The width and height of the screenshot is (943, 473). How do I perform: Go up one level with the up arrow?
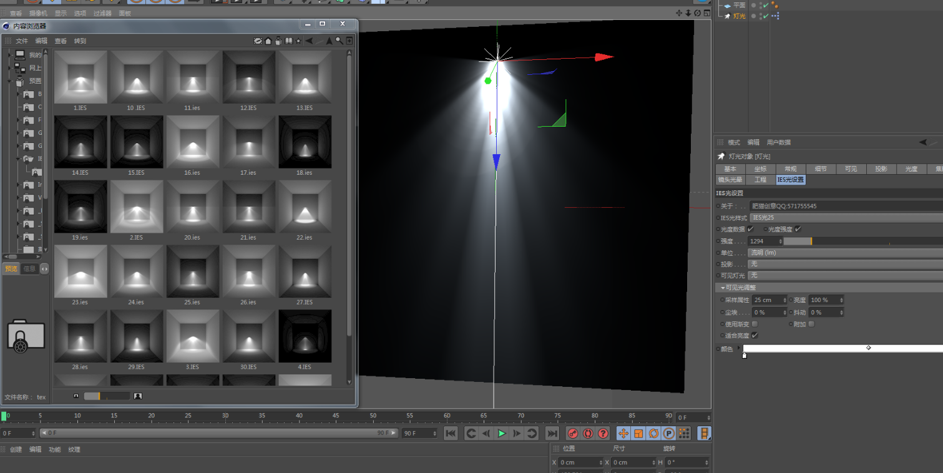[x=329, y=41]
